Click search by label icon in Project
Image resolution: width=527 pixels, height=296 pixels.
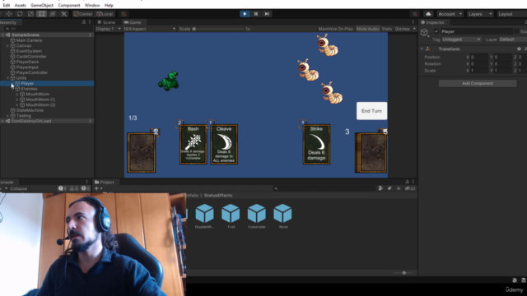[389, 188]
